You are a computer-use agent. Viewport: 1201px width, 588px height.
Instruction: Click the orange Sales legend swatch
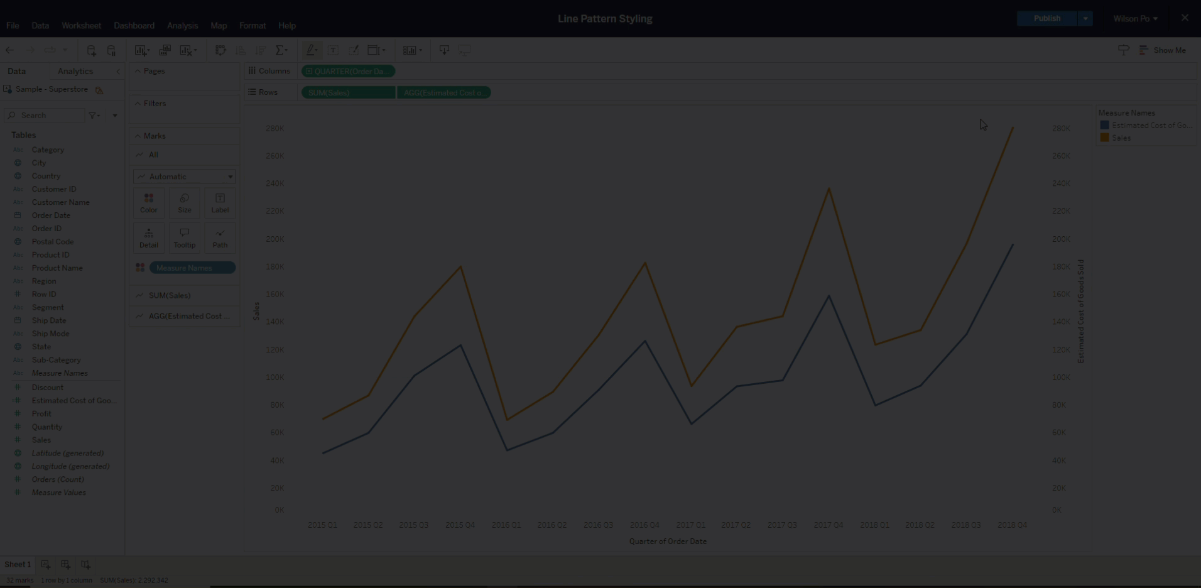click(1104, 138)
